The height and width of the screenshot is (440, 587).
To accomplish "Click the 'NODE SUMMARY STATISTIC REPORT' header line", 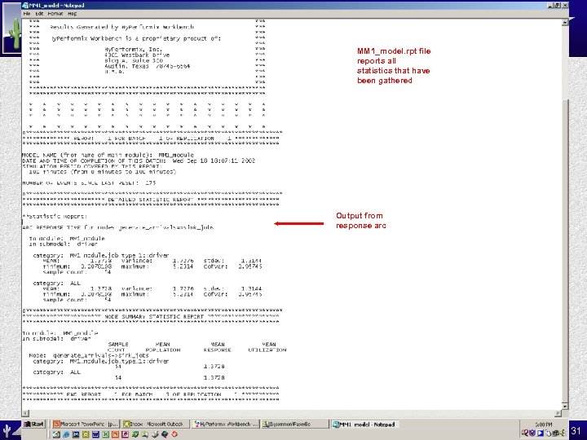I will (x=151, y=316).
